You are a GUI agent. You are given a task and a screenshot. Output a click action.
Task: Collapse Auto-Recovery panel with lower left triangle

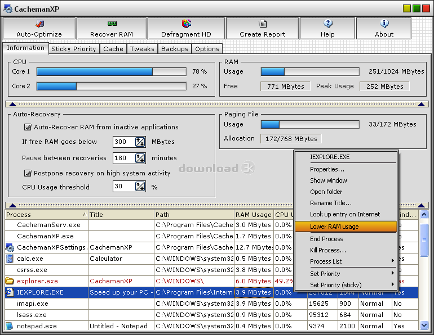[12, 205]
